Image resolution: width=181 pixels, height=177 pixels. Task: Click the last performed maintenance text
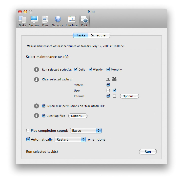[76, 46]
